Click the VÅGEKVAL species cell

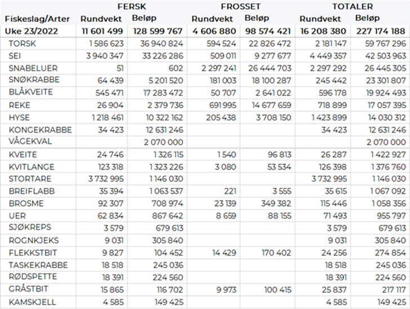(x=30, y=142)
